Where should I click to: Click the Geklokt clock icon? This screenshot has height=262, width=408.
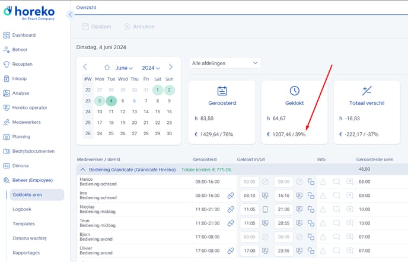click(295, 91)
